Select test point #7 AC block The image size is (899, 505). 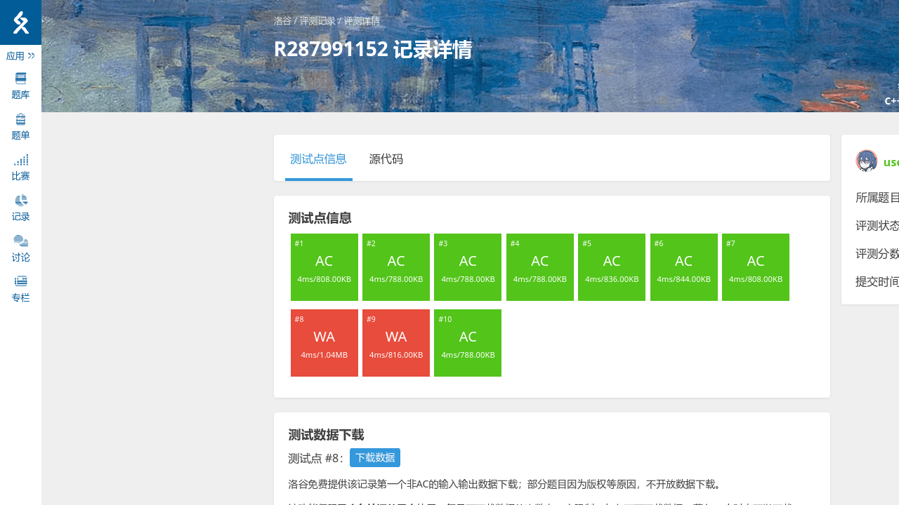coord(756,267)
